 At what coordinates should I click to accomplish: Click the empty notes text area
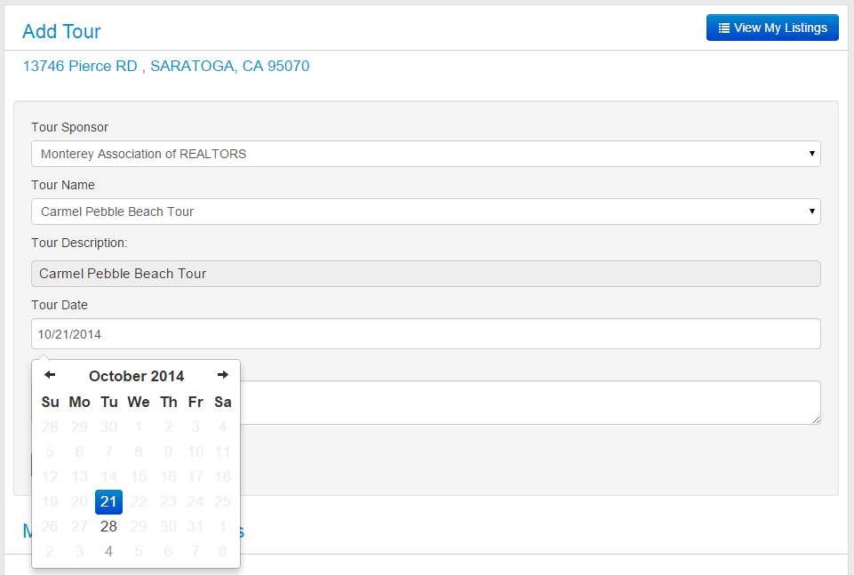pyautogui.click(x=530, y=403)
